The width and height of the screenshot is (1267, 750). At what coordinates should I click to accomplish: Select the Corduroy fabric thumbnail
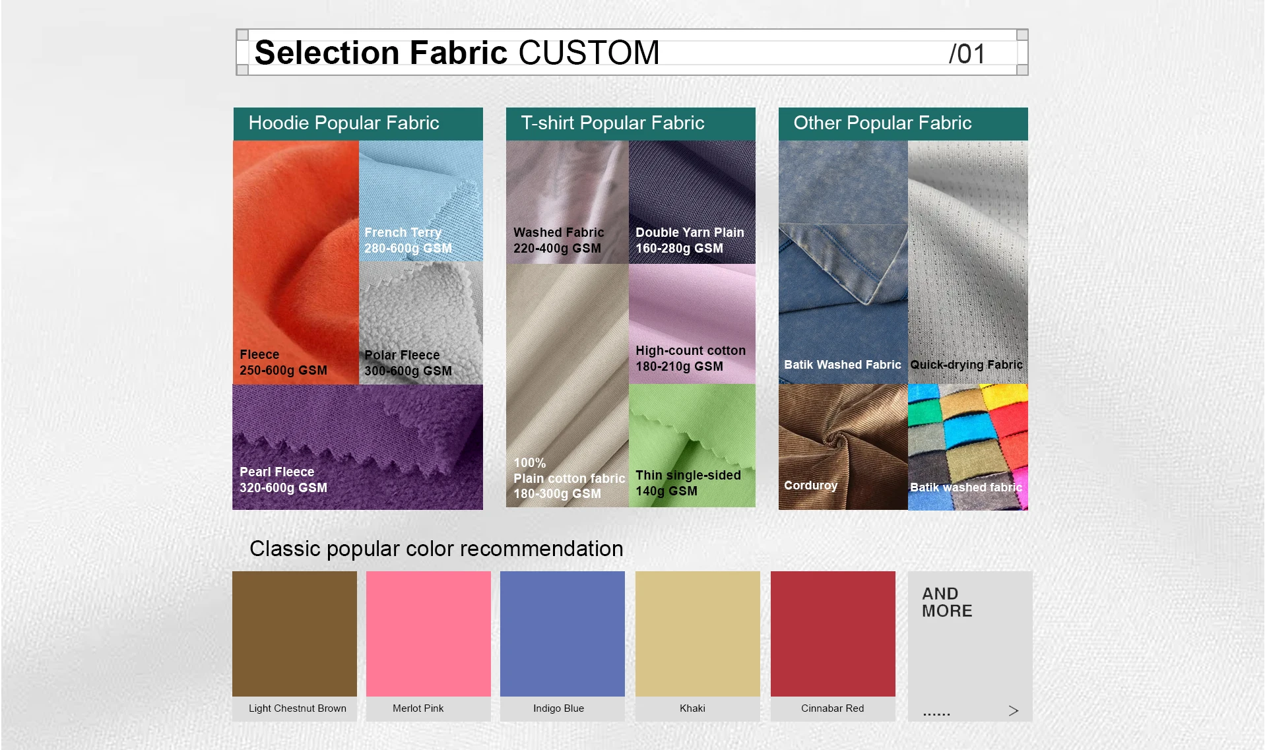843,447
